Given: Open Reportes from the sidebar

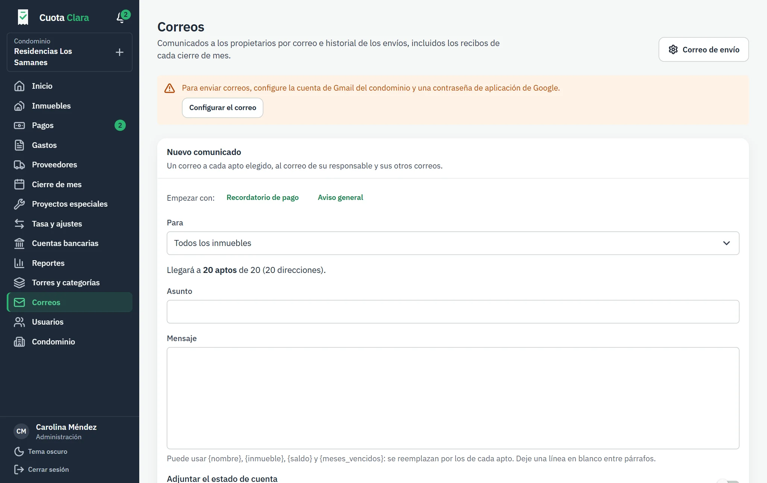Looking at the screenshot, I should pyautogui.click(x=70, y=263).
